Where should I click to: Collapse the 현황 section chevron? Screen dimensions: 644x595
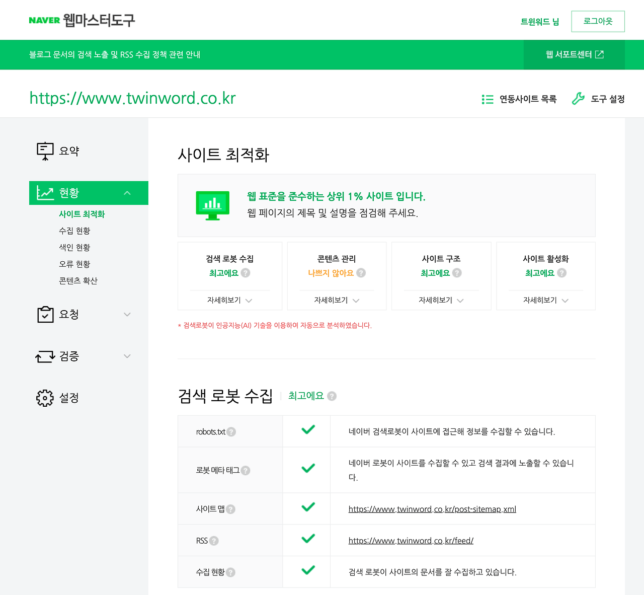click(127, 192)
